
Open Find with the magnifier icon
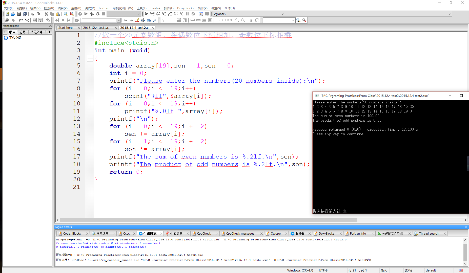pos(66,14)
